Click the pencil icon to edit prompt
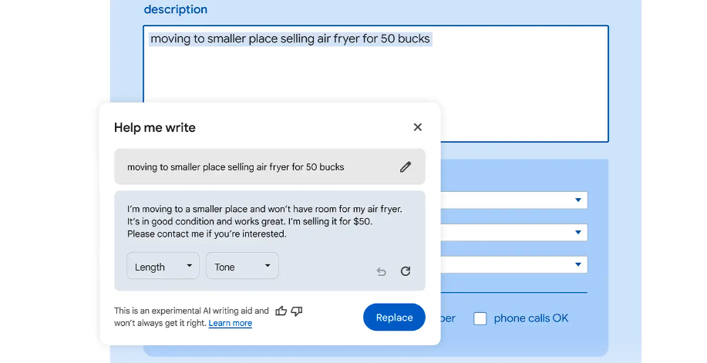This screenshot has width=707, height=363. click(x=406, y=166)
